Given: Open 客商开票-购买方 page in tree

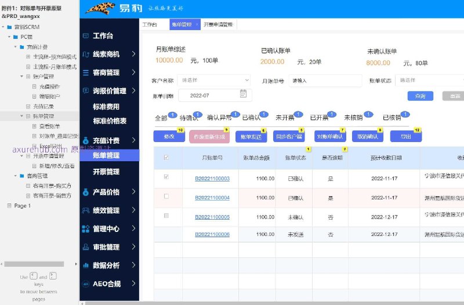Looking at the screenshot, I should [x=52, y=186].
